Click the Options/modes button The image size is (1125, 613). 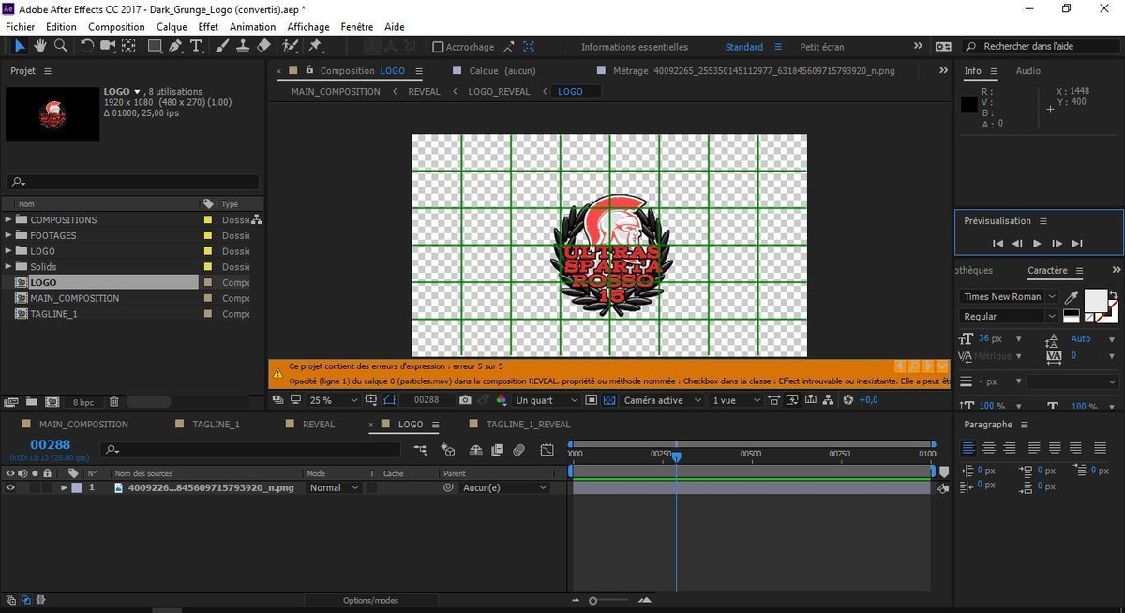[x=370, y=600]
